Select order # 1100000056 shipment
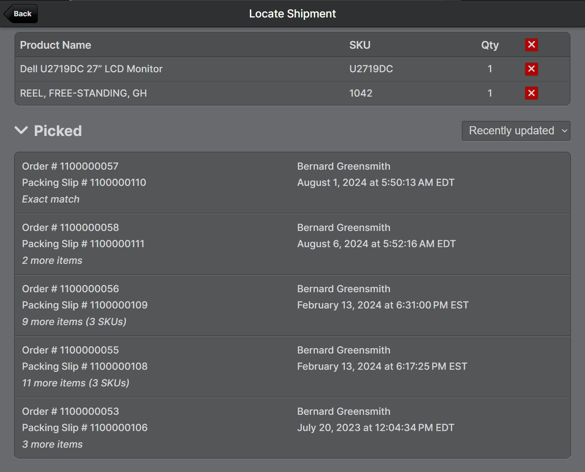 tap(292, 305)
